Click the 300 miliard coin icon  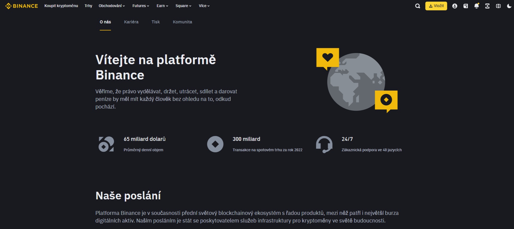(215, 144)
